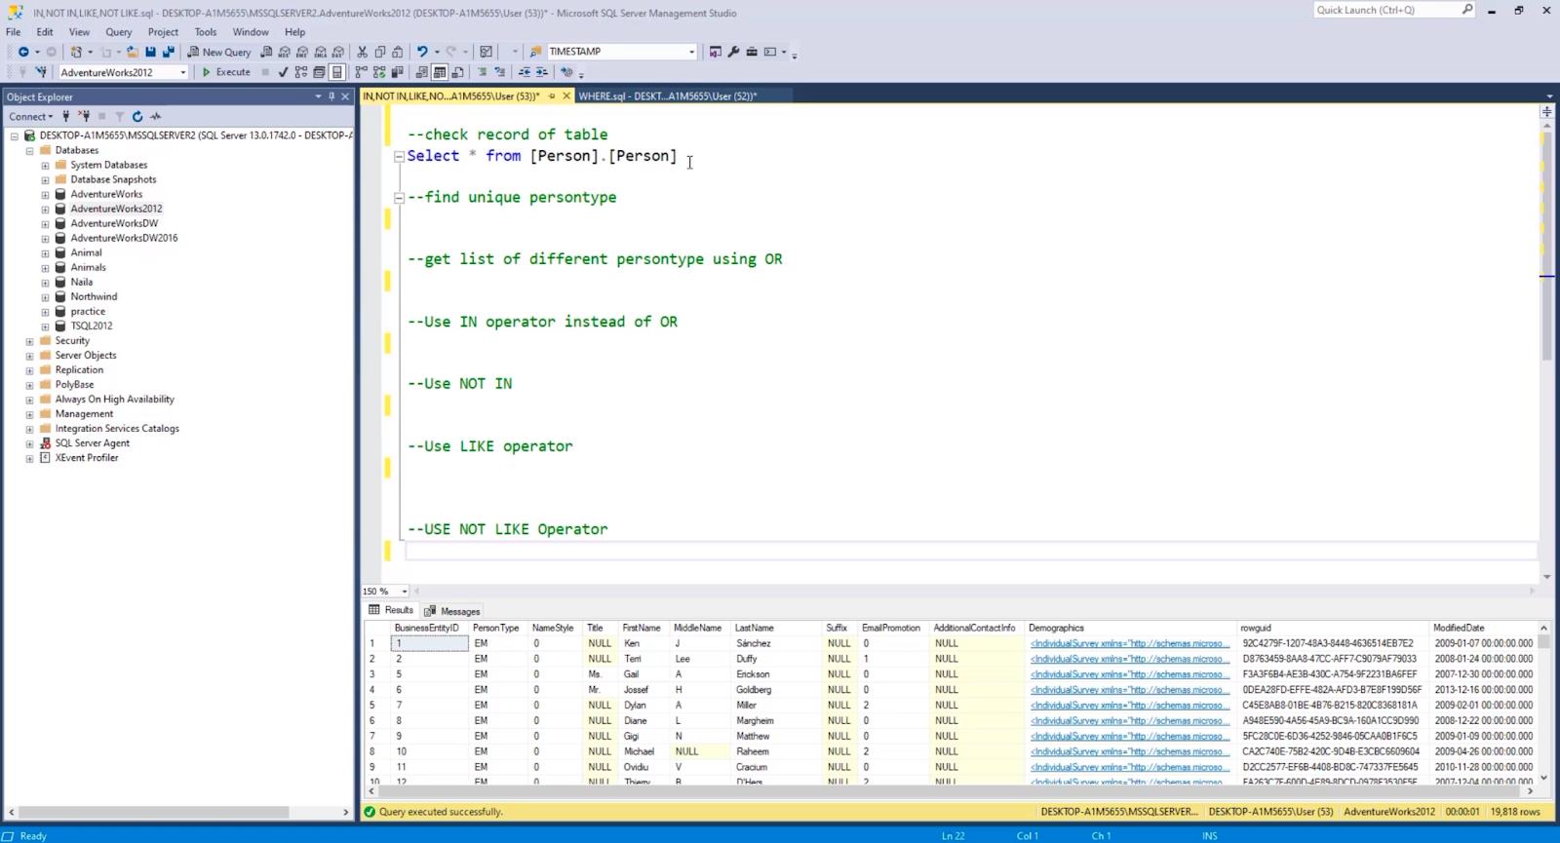Screen dimensions: 1560x843
Task: Switch to the Messages results tab
Action: pos(453,611)
